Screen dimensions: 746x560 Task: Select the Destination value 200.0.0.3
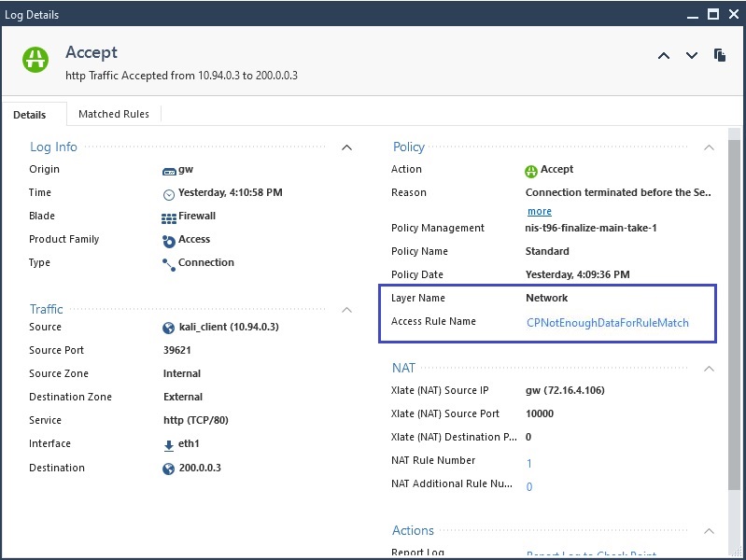tap(200, 468)
